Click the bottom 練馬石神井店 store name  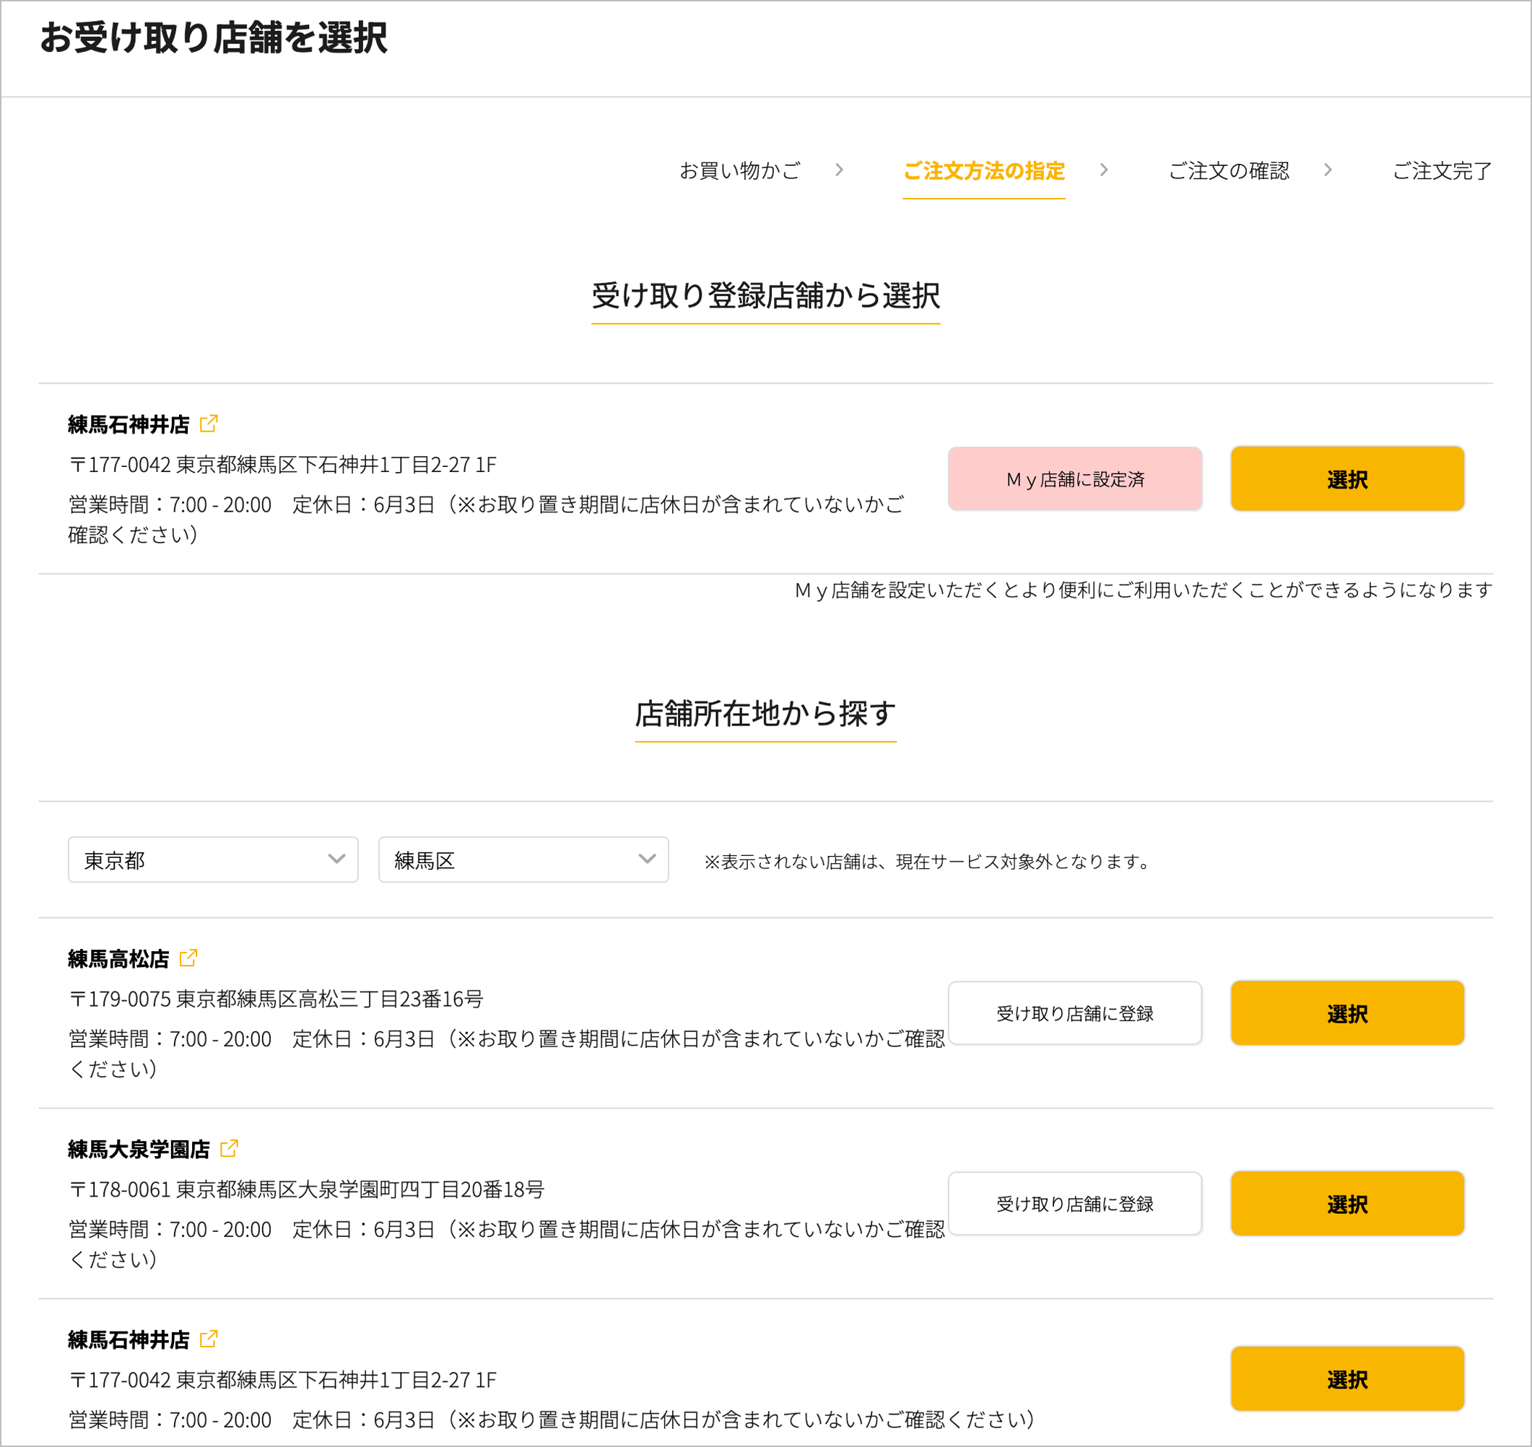[x=129, y=1339]
